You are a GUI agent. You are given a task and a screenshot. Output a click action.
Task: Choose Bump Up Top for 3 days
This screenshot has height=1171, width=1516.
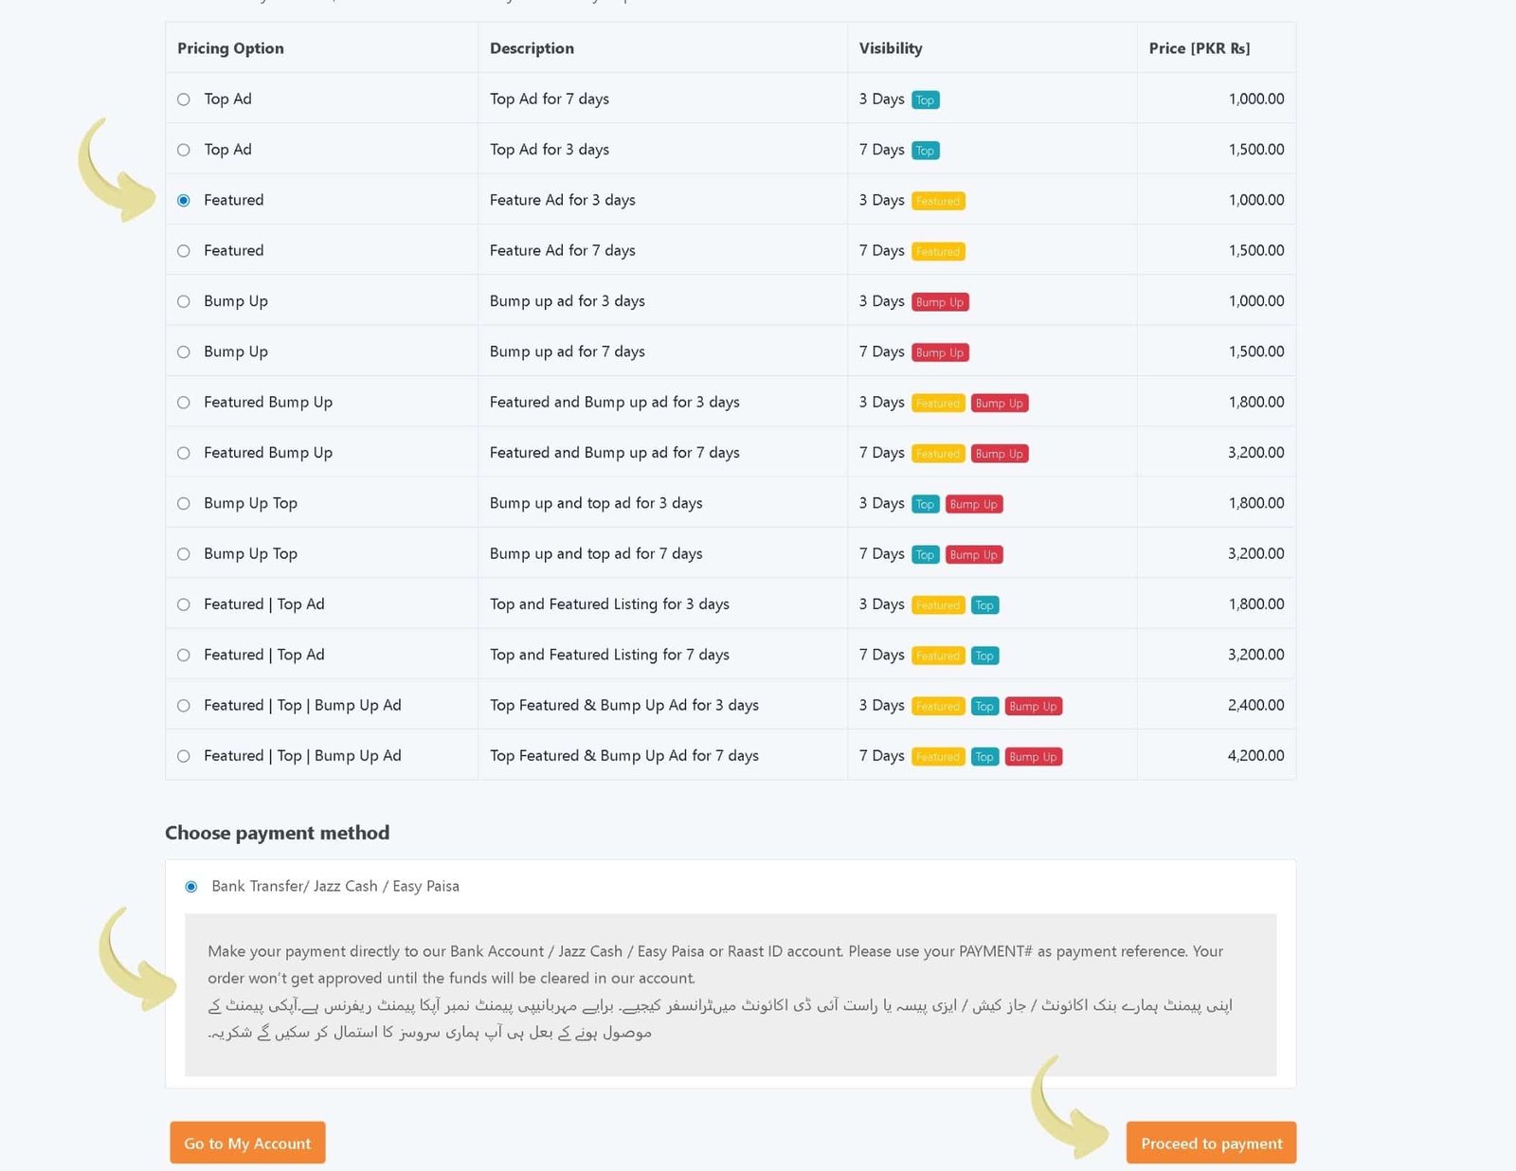[184, 503]
